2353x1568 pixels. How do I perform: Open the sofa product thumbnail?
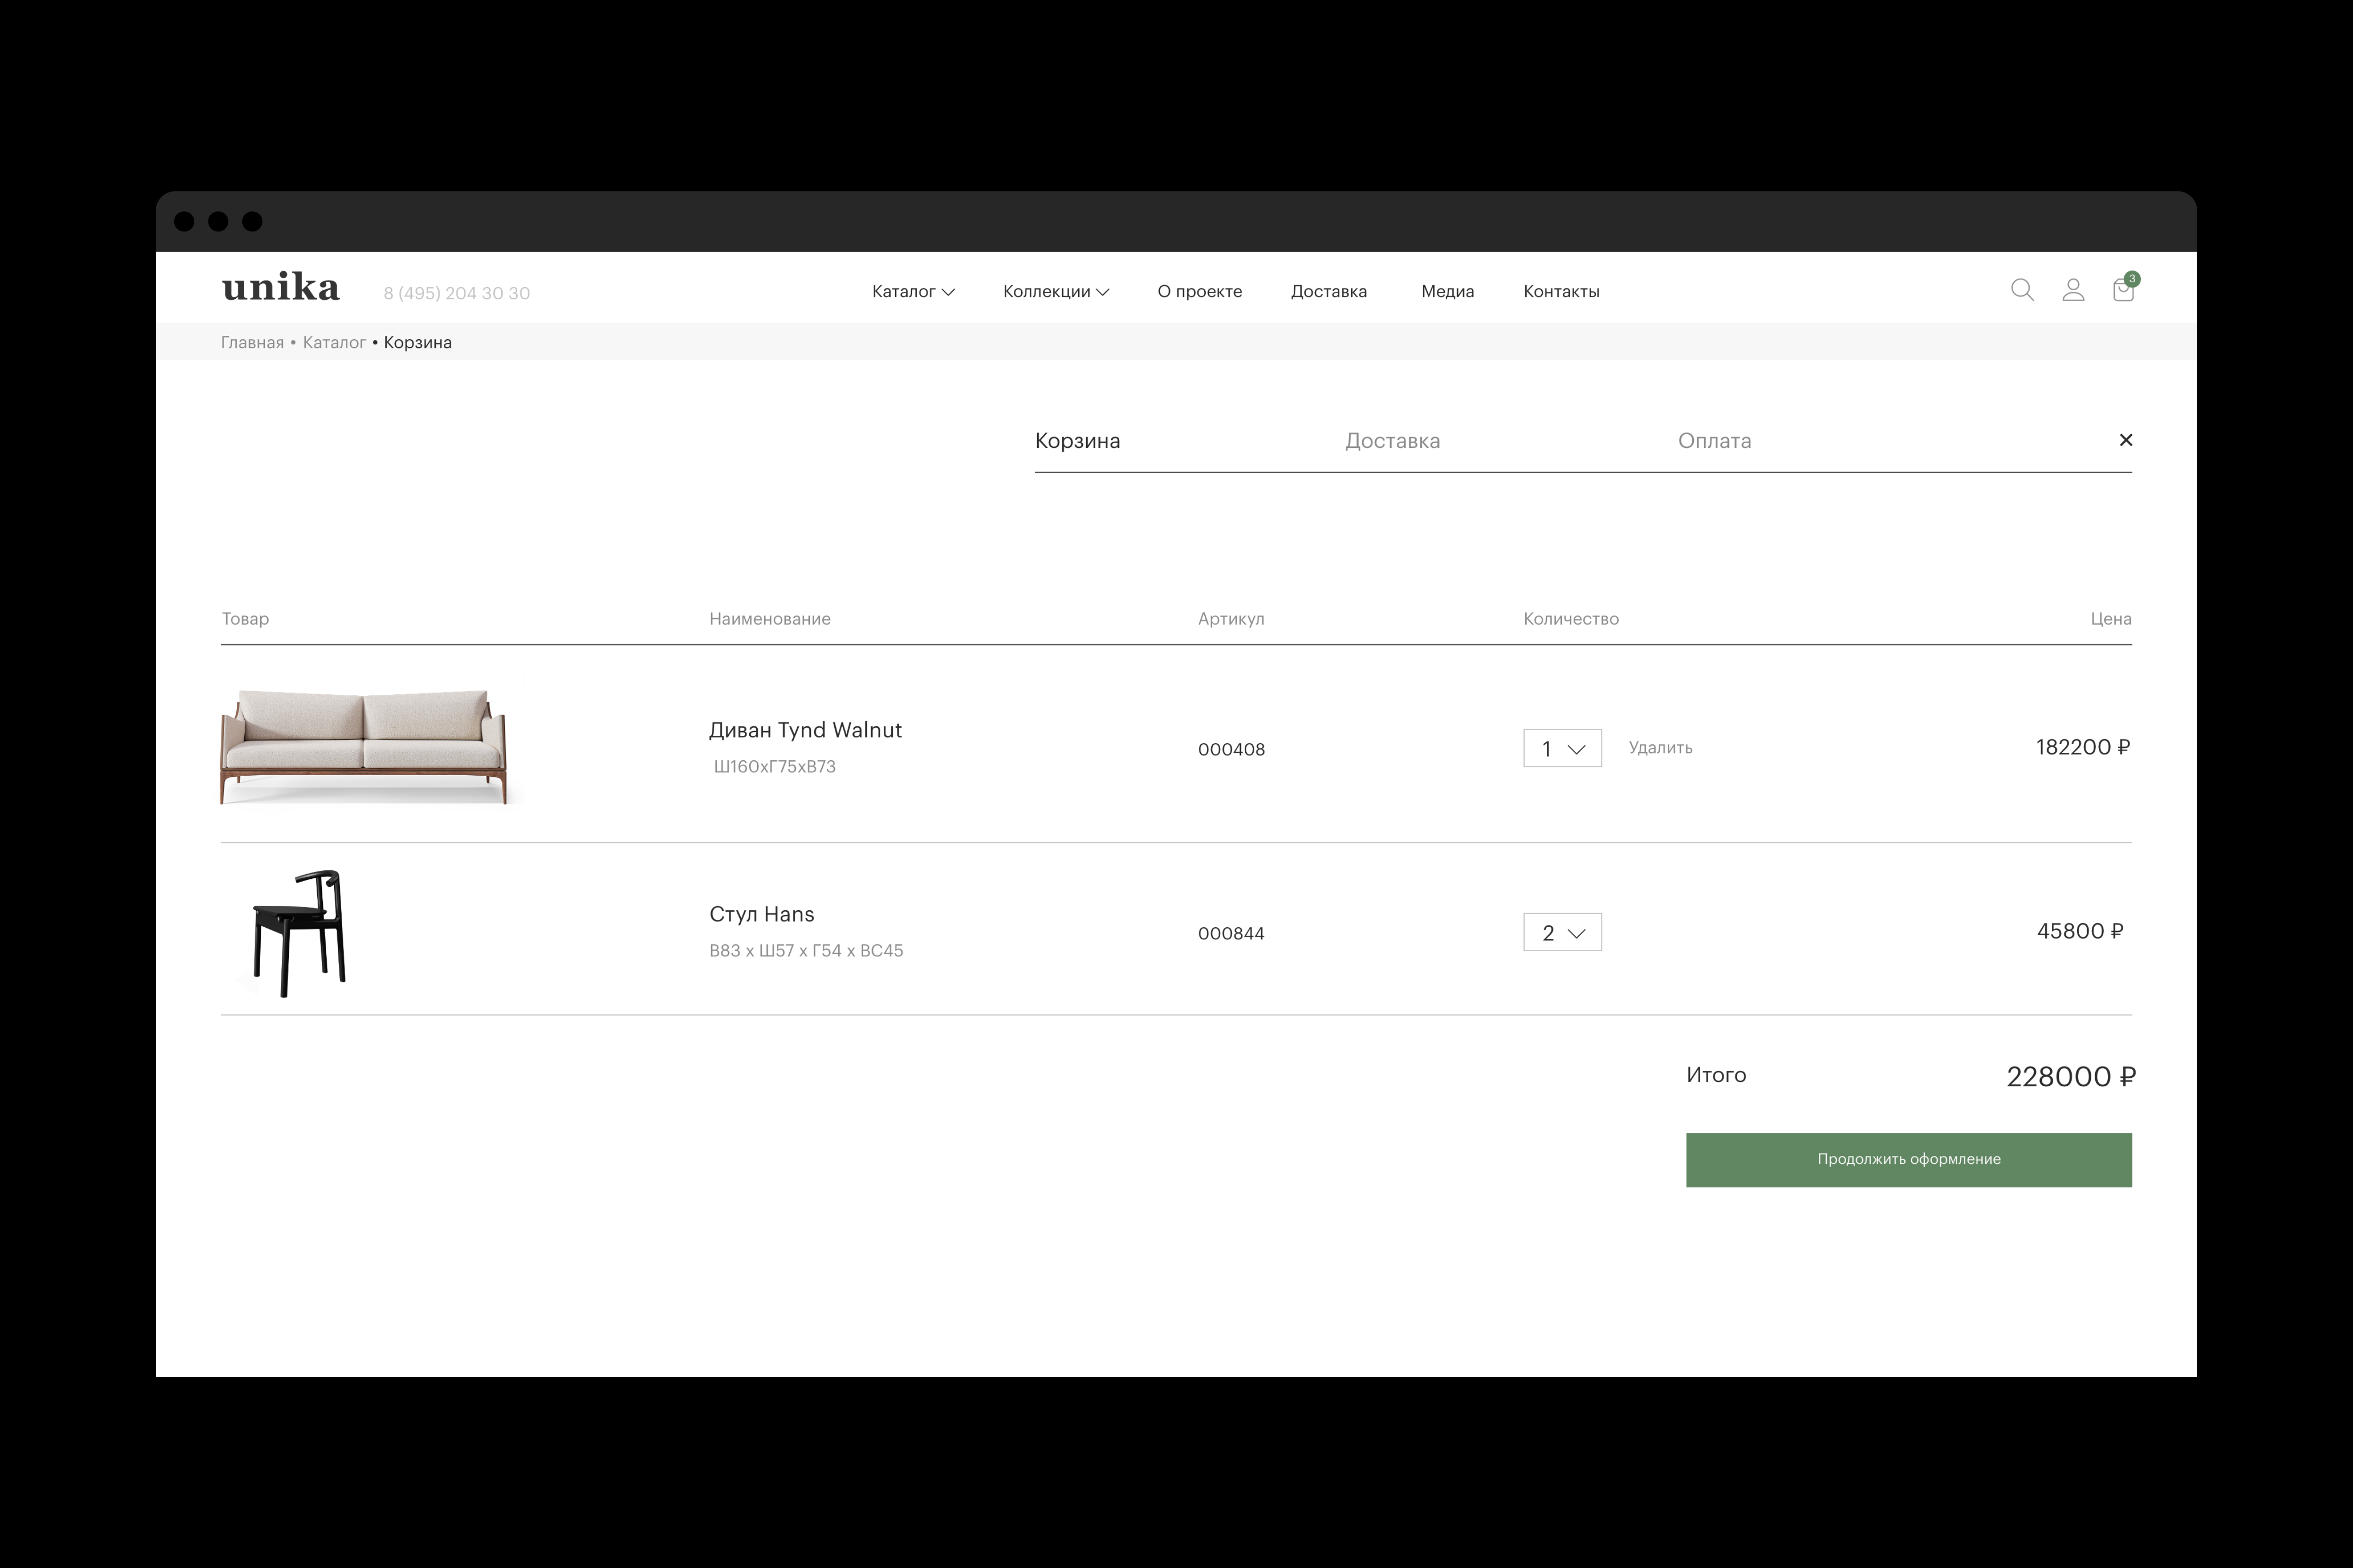[363, 745]
